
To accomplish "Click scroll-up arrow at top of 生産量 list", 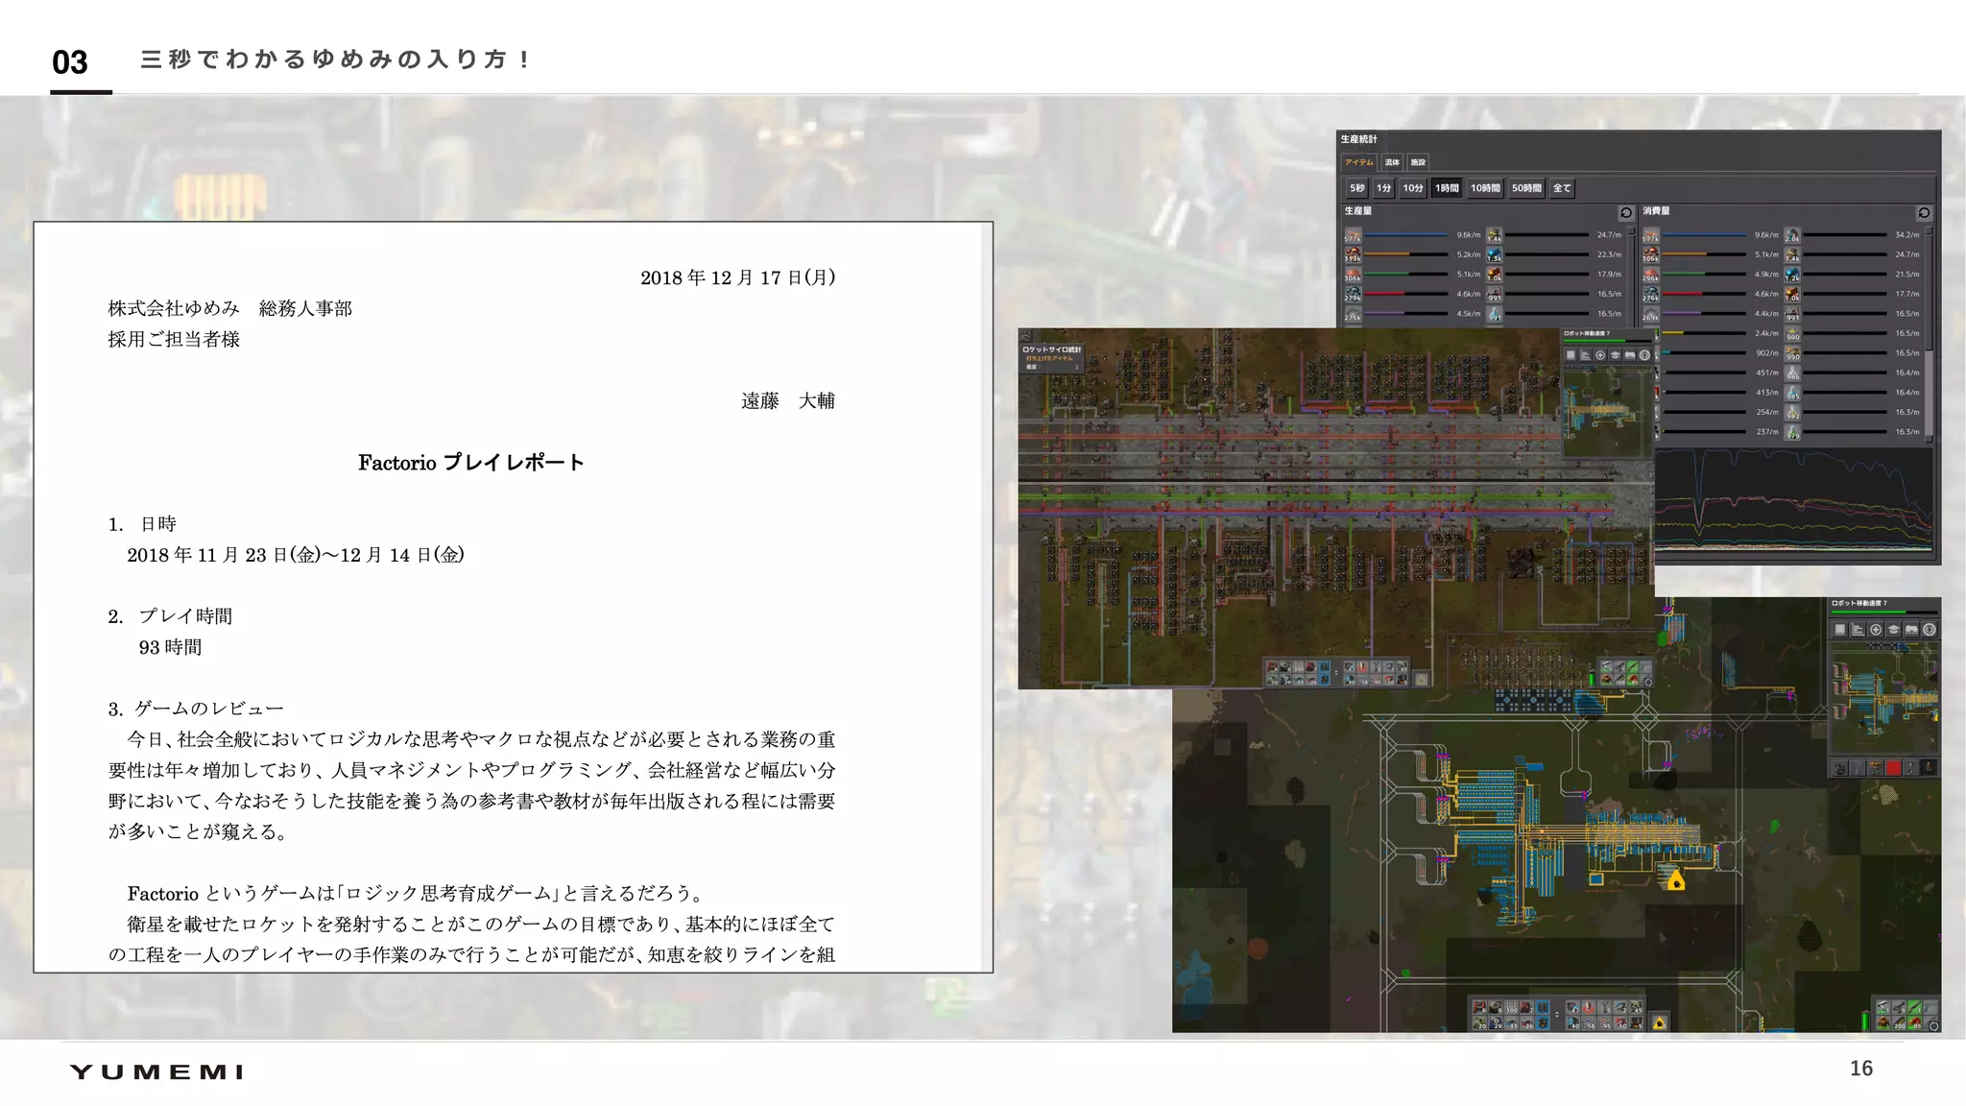I will tap(1631, 230).
